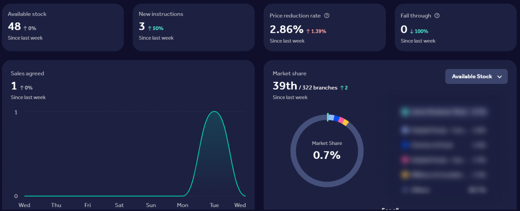The height and width of the screenshot is (211, 520).
Task: Click the Sun label on the chart axis
Action: 151,205
